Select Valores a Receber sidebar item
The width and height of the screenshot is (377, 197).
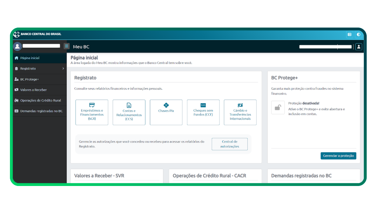pyautogui.click(x=34, y=90)
